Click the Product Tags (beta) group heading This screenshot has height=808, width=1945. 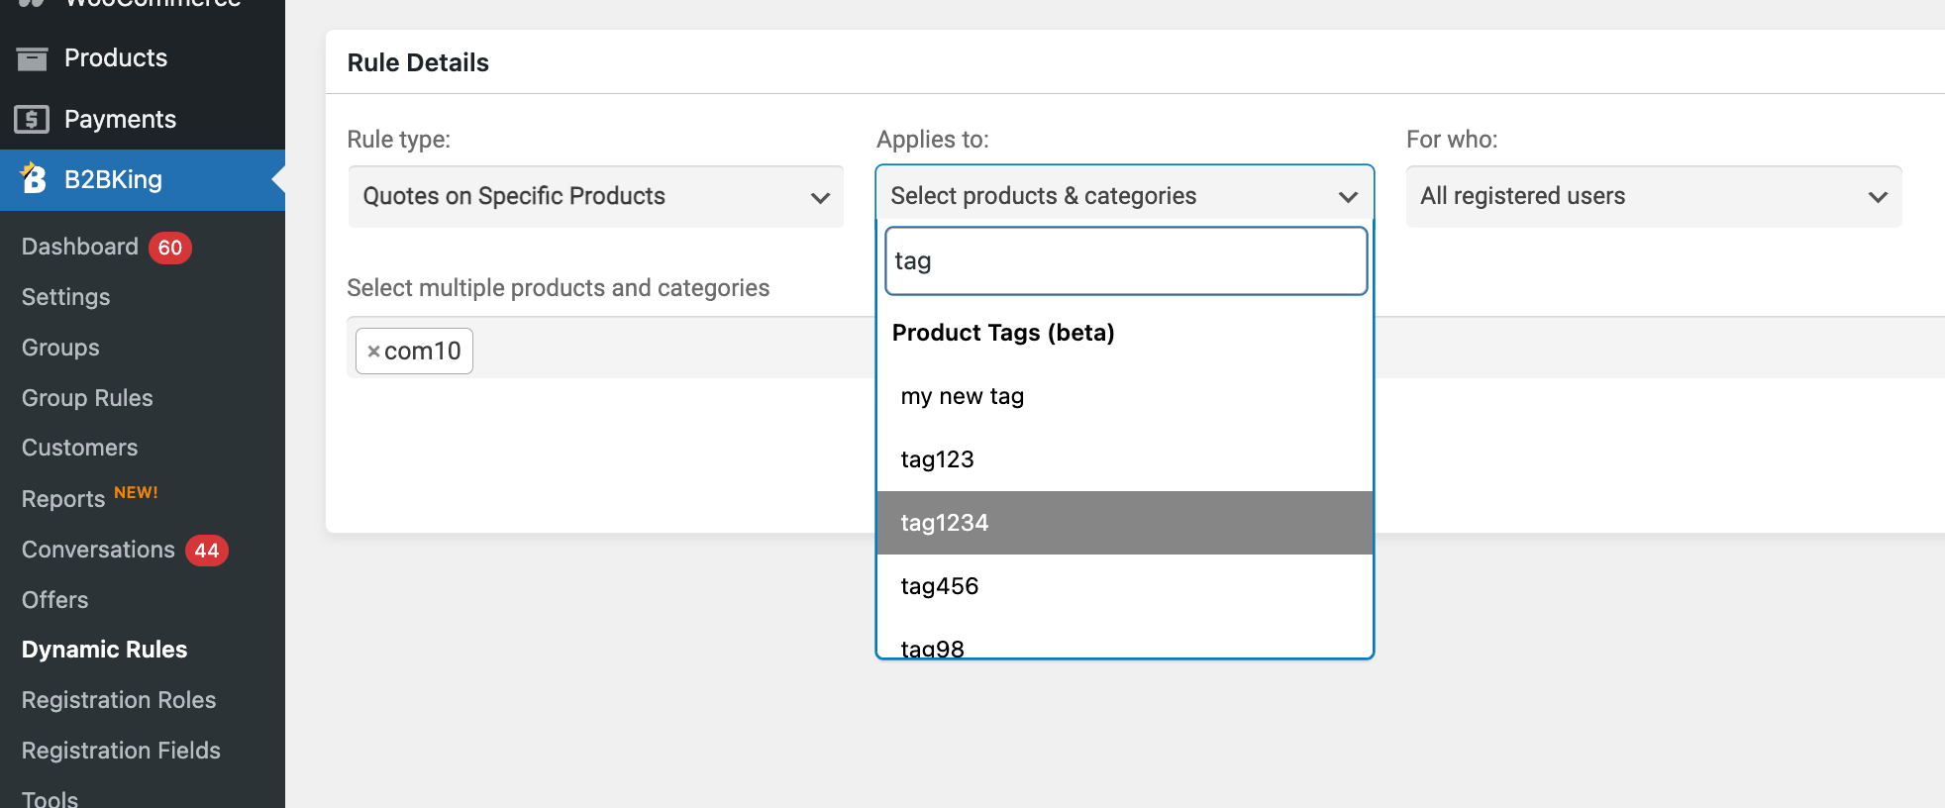(x=1003, y=333)
